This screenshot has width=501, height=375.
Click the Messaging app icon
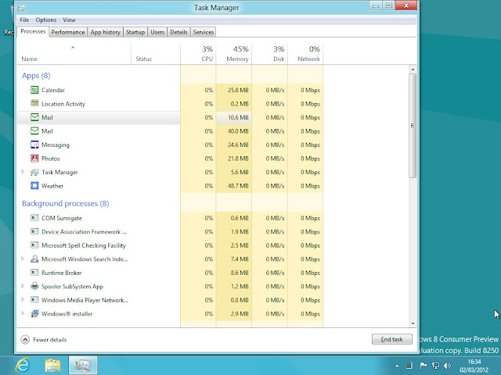point(34,145)
